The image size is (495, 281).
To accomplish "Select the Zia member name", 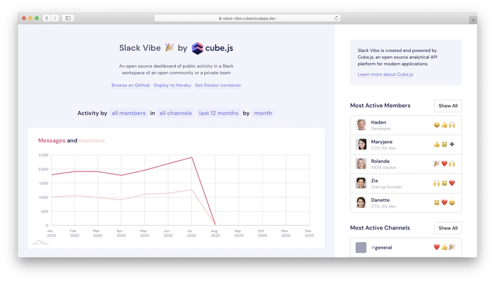I will [x=374, y=181].
